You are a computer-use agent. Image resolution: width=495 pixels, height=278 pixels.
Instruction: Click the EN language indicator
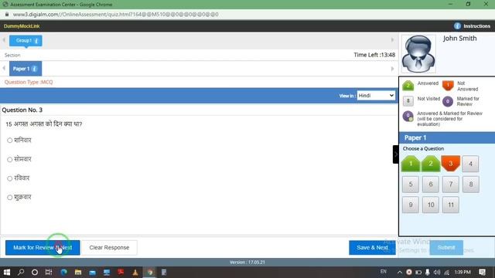coord(384,271)
